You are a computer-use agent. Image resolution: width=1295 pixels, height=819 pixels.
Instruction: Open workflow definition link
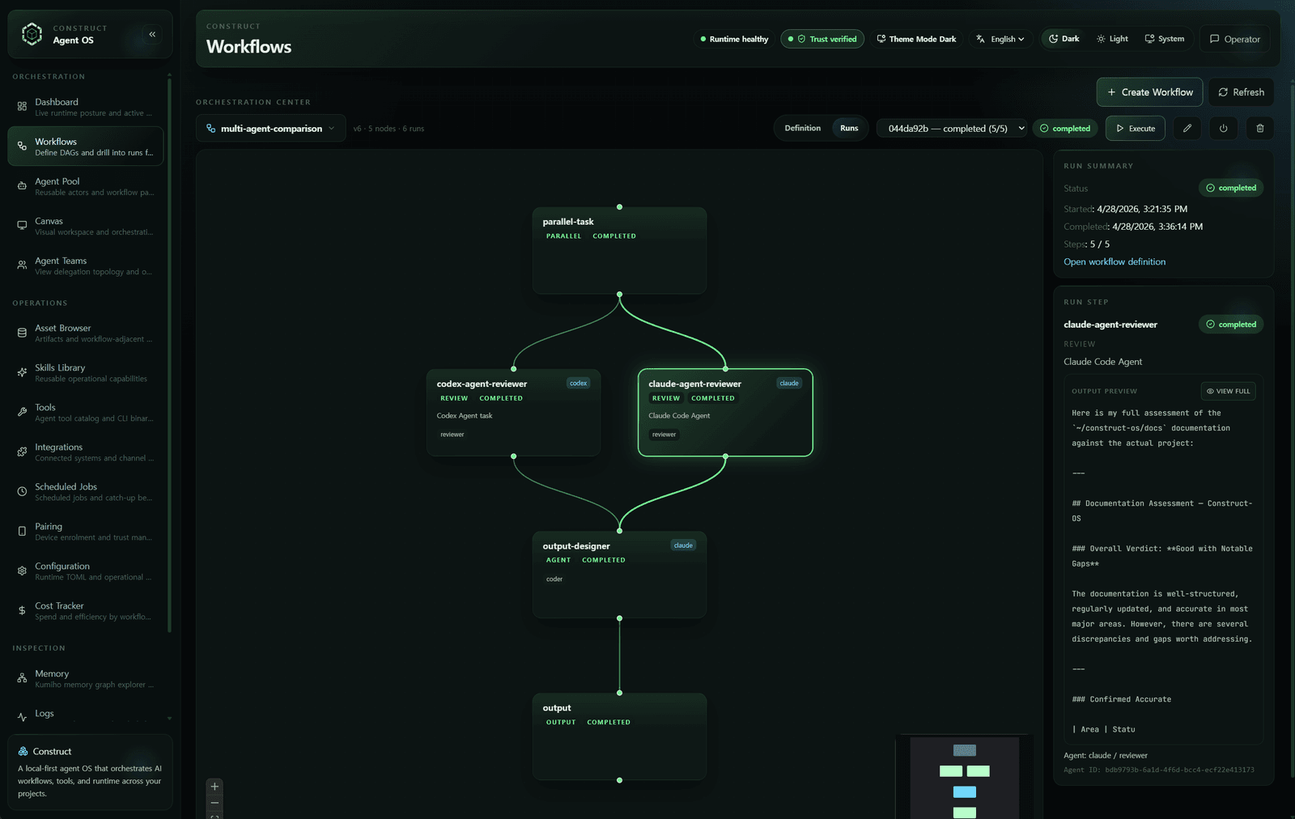(1115, 262)
